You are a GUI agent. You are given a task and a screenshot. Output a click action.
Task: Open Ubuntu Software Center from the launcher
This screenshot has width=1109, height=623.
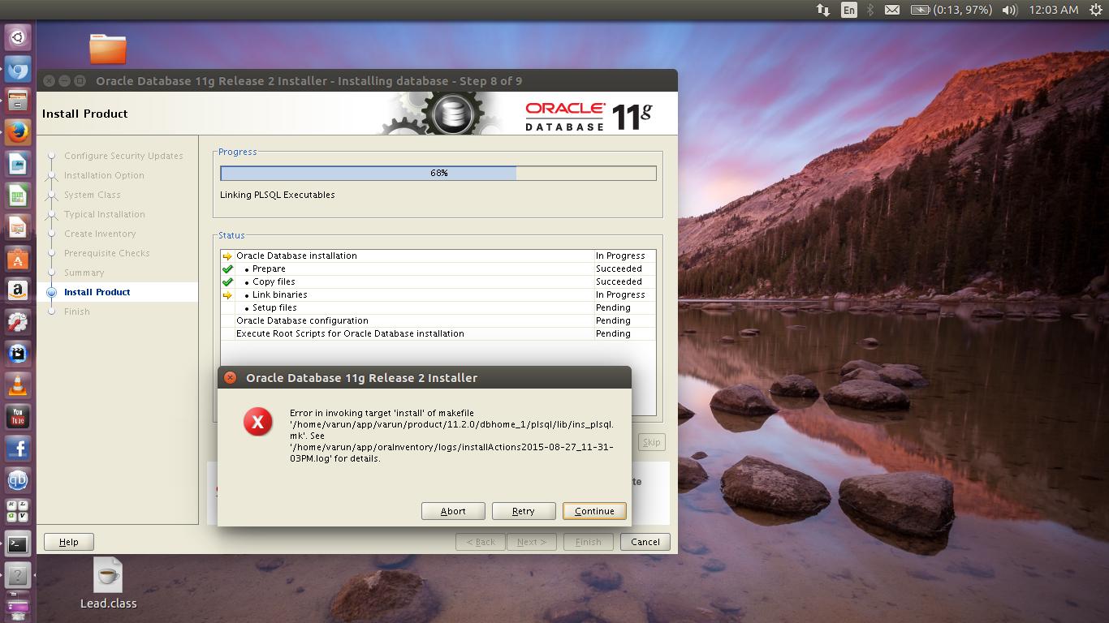[x=18, y=259]
